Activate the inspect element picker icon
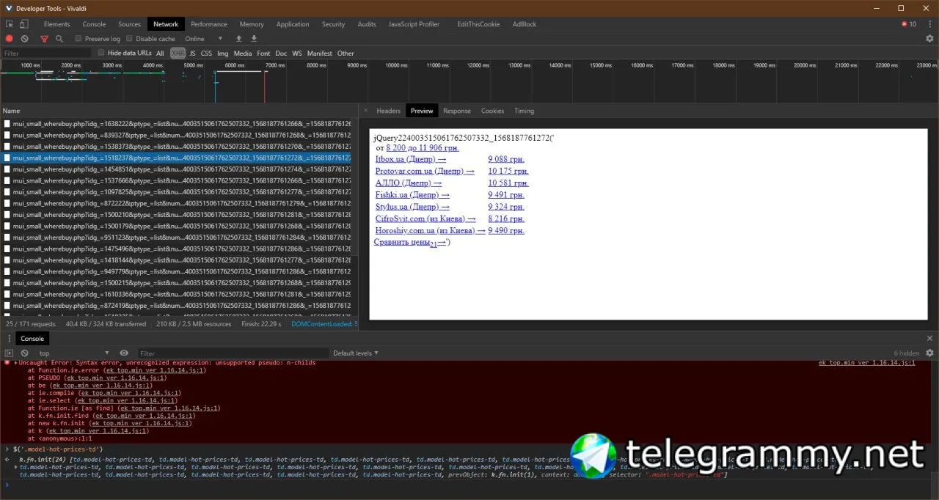The width and height of the screenshot is (939, 500). pyautogui.click(x=10, y=24)
